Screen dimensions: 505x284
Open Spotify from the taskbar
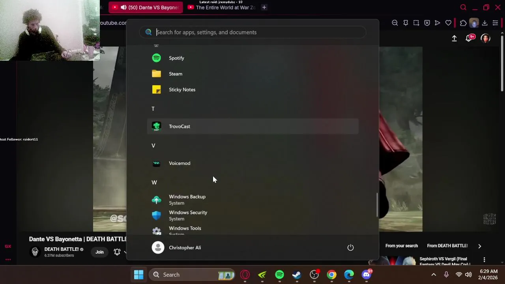pyautogui.click(x=279, y=275)
